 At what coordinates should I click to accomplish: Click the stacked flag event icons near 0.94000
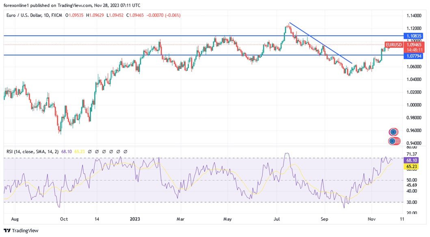(x=394, y=141)
